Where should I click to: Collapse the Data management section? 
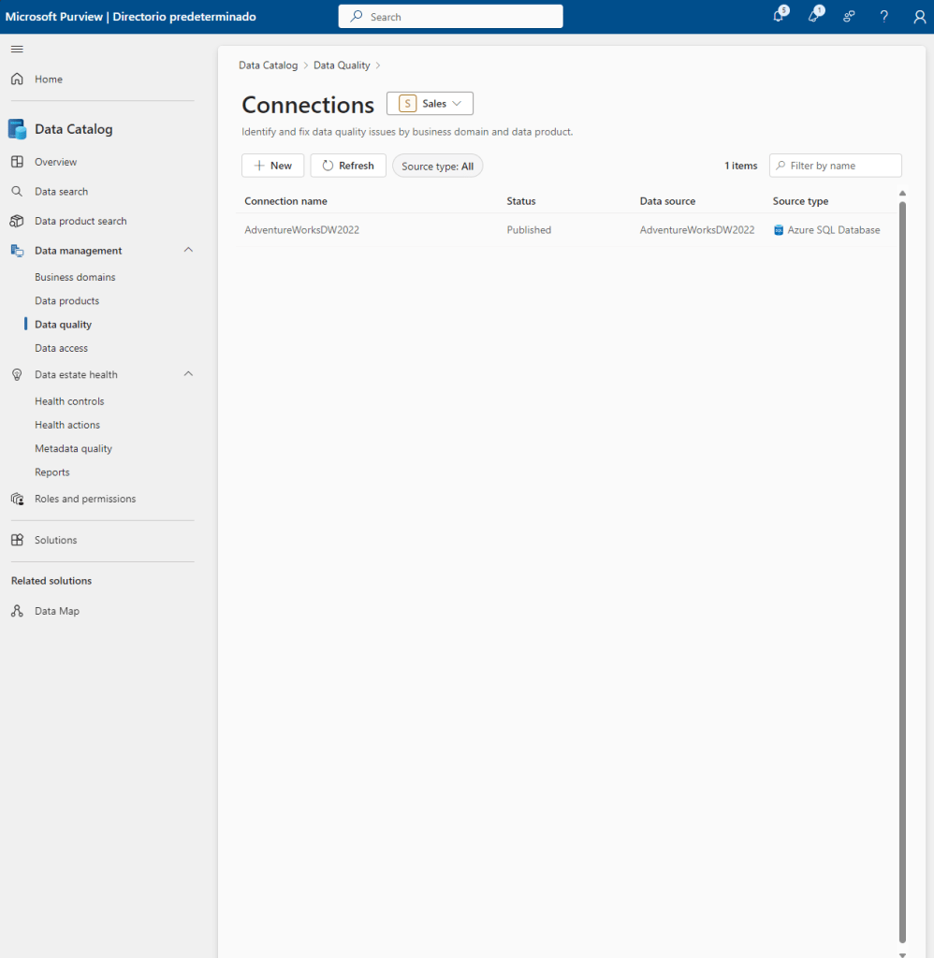tap(188, 251)
